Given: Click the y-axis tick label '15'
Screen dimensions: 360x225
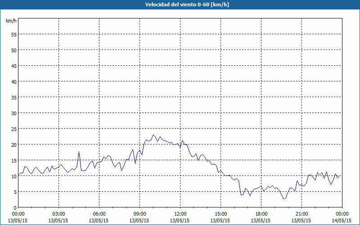Looking at the screenshot, I should (14, 160).
